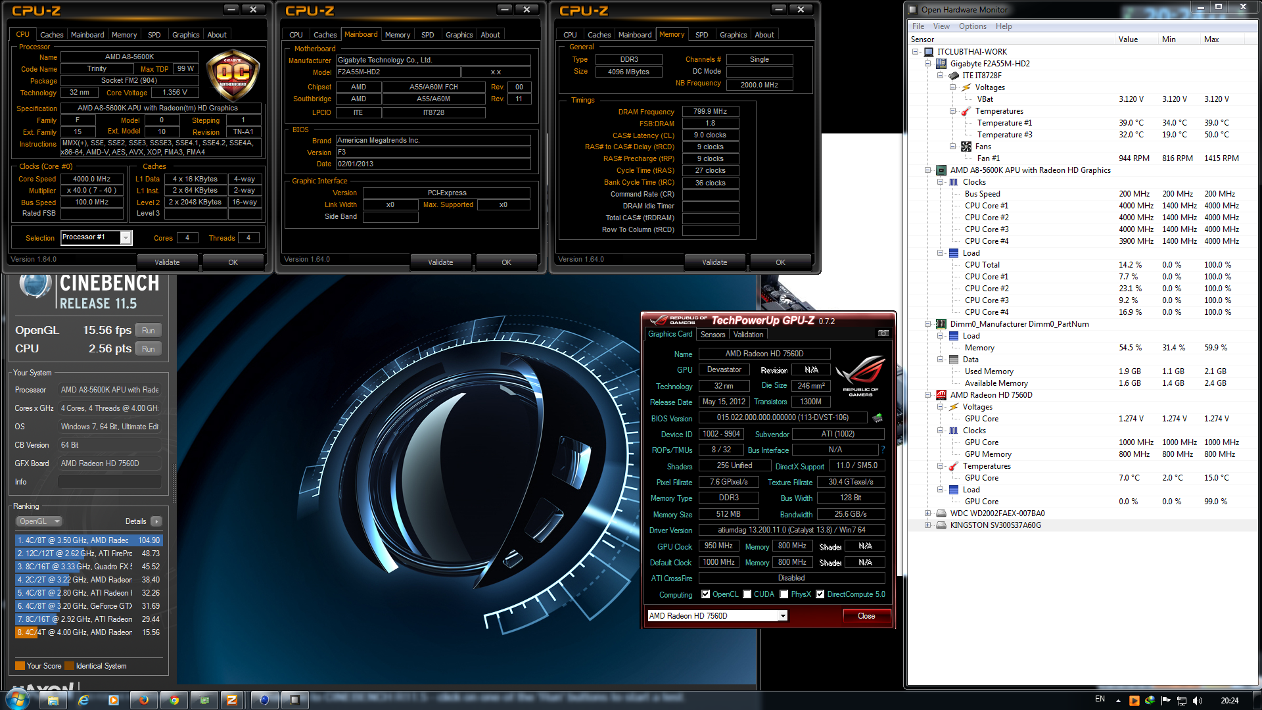Click the volume speaker tray icon
The width and height of the screenshot is (1262, 710).
point(1197,701)
